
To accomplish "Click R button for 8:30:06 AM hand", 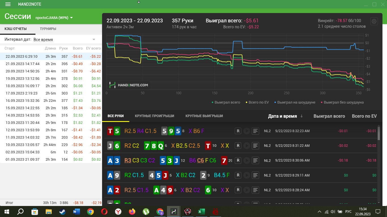I will coord(238,160).
